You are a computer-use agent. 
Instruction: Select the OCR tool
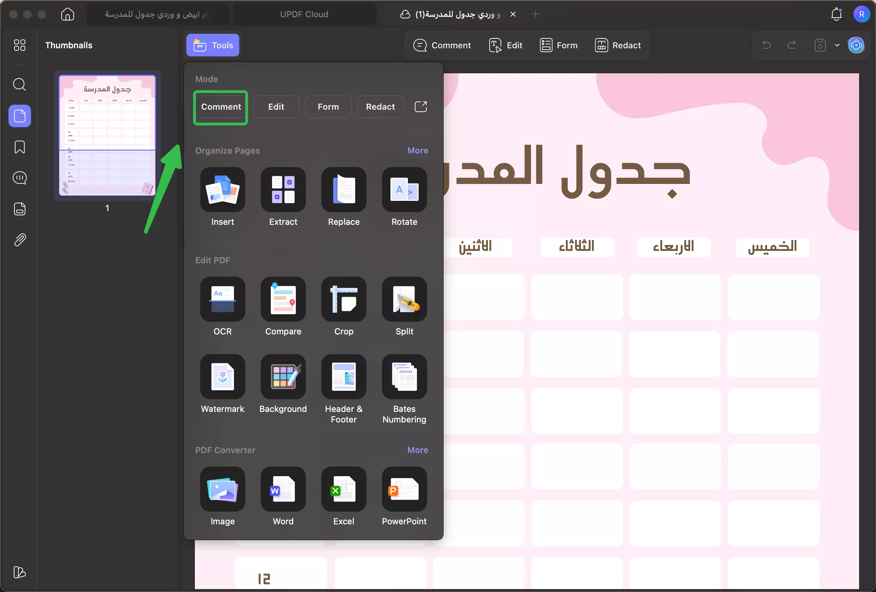click(222, 300)
